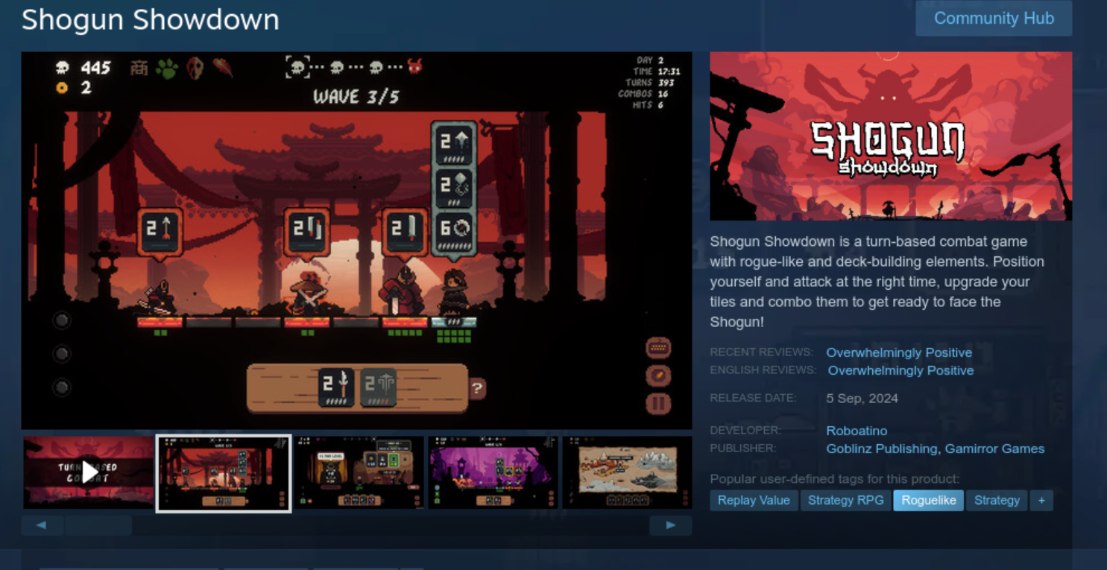Click the RELEASE DATE: label

753,398
